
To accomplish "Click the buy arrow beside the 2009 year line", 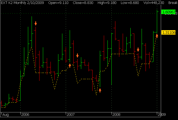I will (157, 36).
